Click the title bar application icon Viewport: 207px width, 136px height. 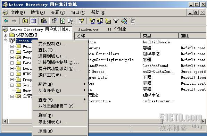pyautogui.click(x=5, y=5)
